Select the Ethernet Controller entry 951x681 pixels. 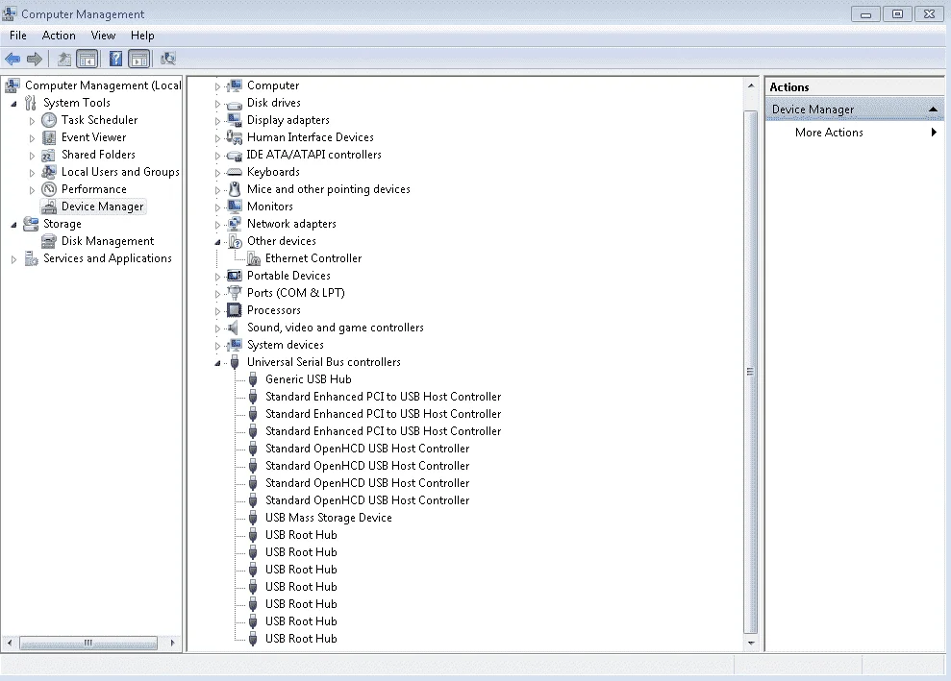[313, 258]
